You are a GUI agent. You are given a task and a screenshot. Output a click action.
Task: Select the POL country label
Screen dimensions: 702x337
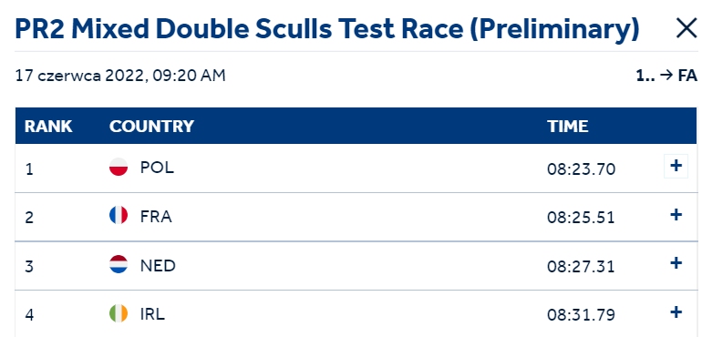pos(157,168)
